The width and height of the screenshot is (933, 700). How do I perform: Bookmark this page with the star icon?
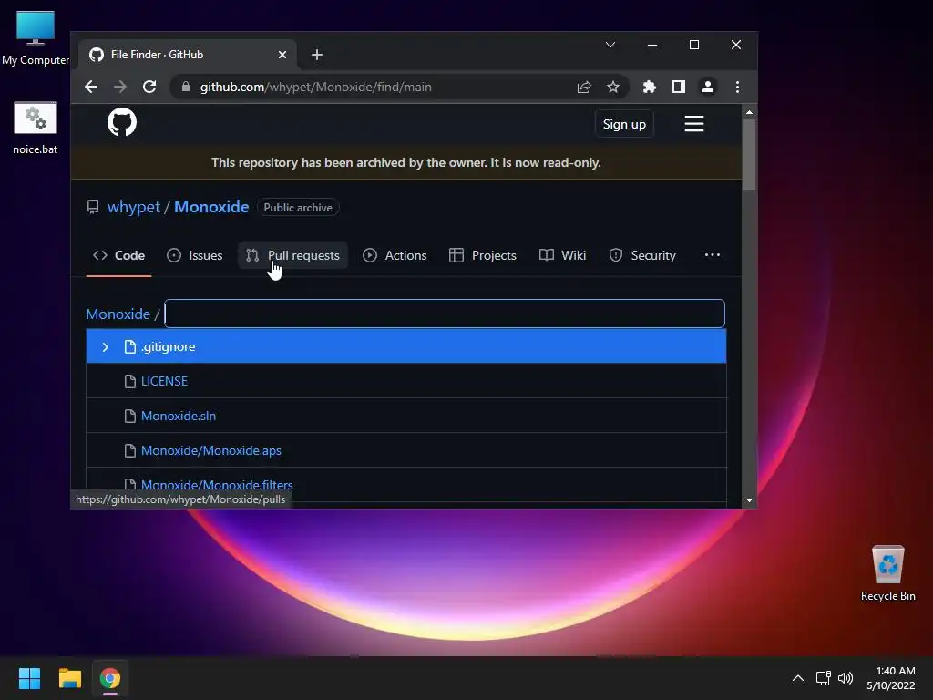tap(613, 87)
